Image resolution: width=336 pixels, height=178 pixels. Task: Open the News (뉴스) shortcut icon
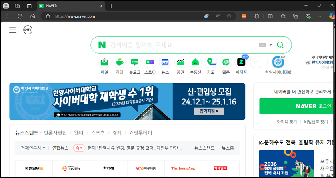[x=165, y=62]
